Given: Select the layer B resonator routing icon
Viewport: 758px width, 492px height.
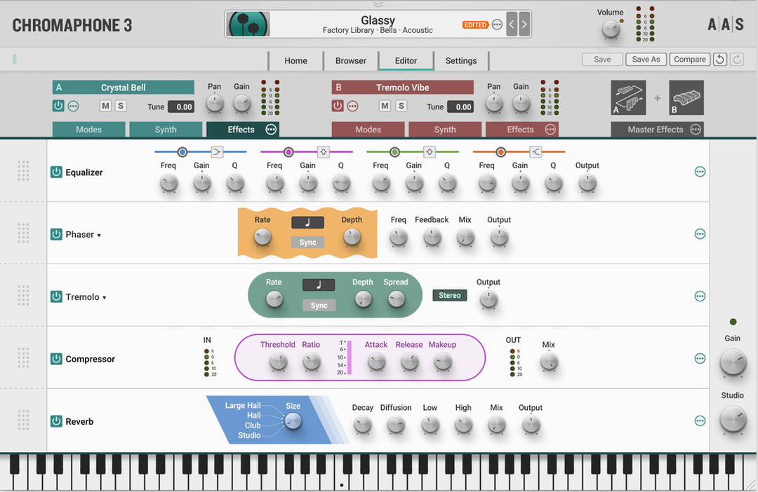Looking at the screenshot, I should (686, 97).
